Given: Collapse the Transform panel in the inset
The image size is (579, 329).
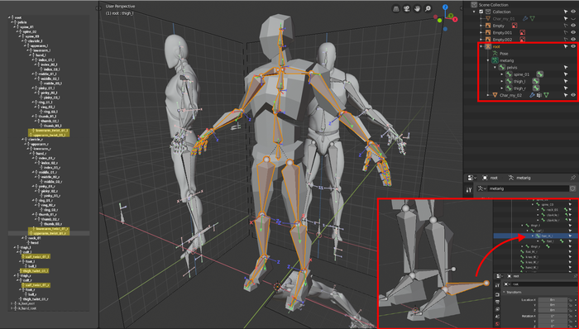Looking at the screenshot, I should pyautogui.click(x=505, y=292).
